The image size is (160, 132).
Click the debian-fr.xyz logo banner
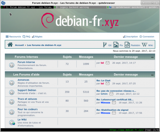click(80, 21)
